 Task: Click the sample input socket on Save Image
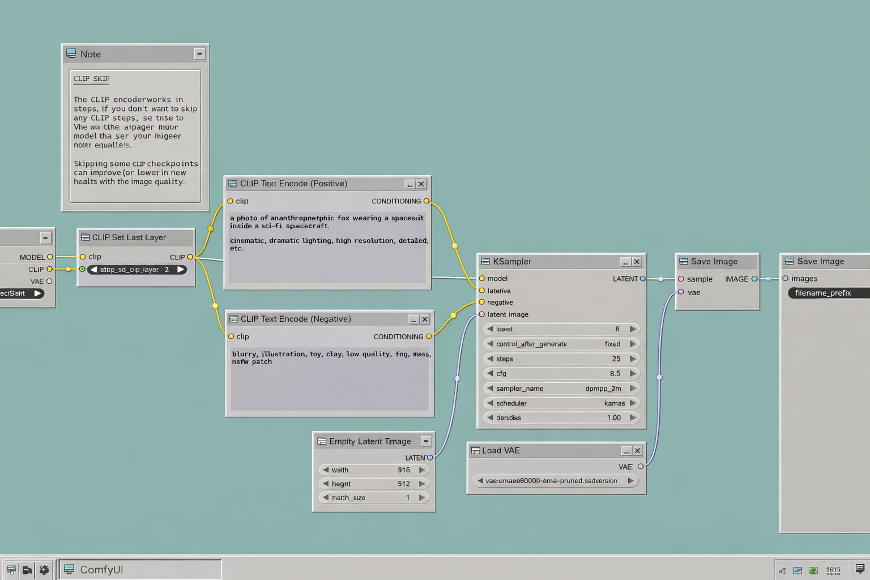click(681, 279)
